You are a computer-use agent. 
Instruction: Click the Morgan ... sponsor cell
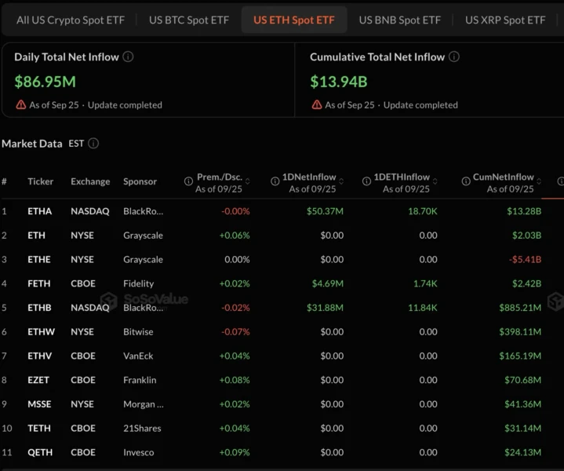coord(144,404)
